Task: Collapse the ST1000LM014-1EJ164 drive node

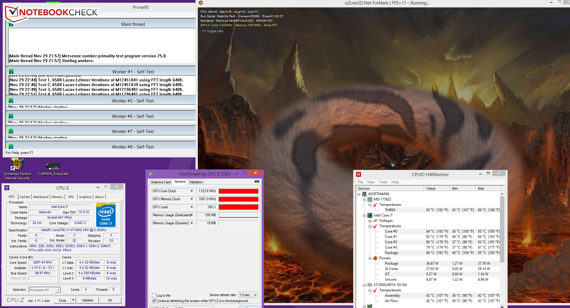Action: tap(364, 285)
